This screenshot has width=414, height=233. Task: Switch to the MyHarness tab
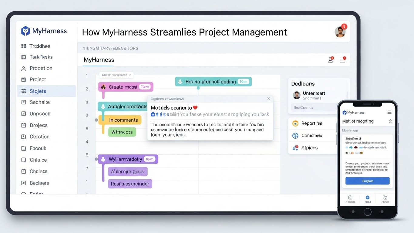pyautogui.click(x=99, y=60)
